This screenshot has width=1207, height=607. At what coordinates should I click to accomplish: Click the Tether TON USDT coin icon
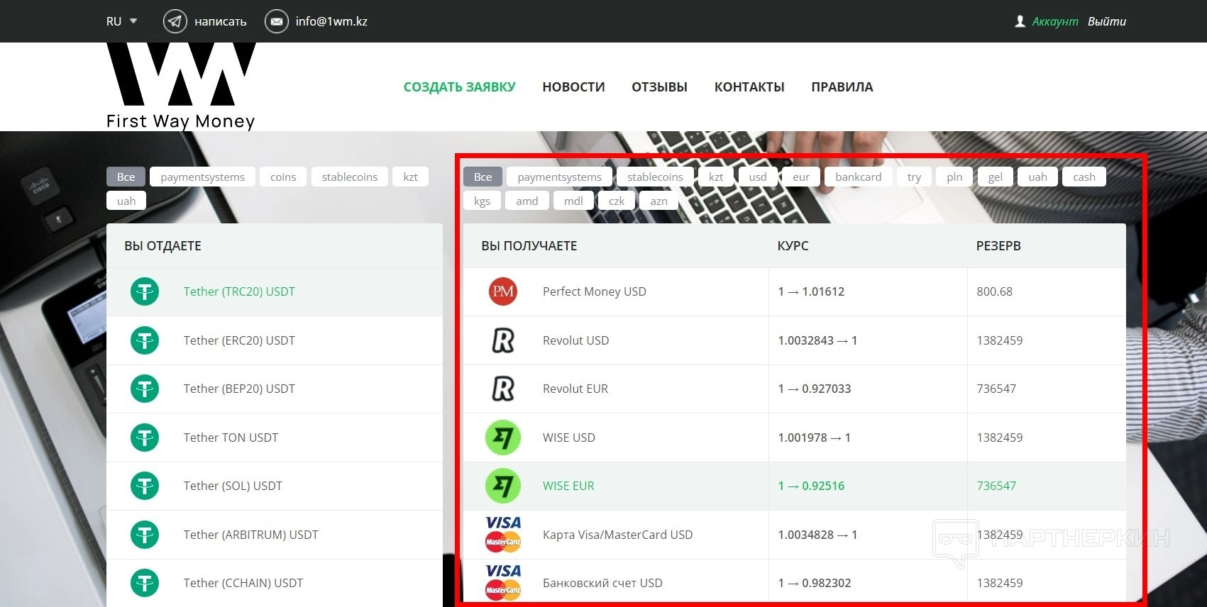click(145, 438)
